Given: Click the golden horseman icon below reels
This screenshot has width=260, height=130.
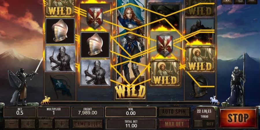Looking at the screenshot, I should click(46, 100).
